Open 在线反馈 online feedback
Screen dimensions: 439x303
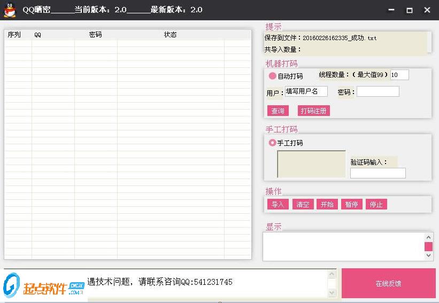tap(389, 283)
